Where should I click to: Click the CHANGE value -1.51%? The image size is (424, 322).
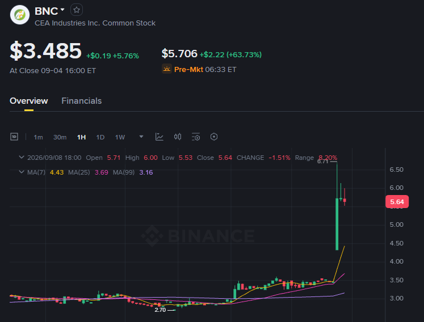(279, 158)
